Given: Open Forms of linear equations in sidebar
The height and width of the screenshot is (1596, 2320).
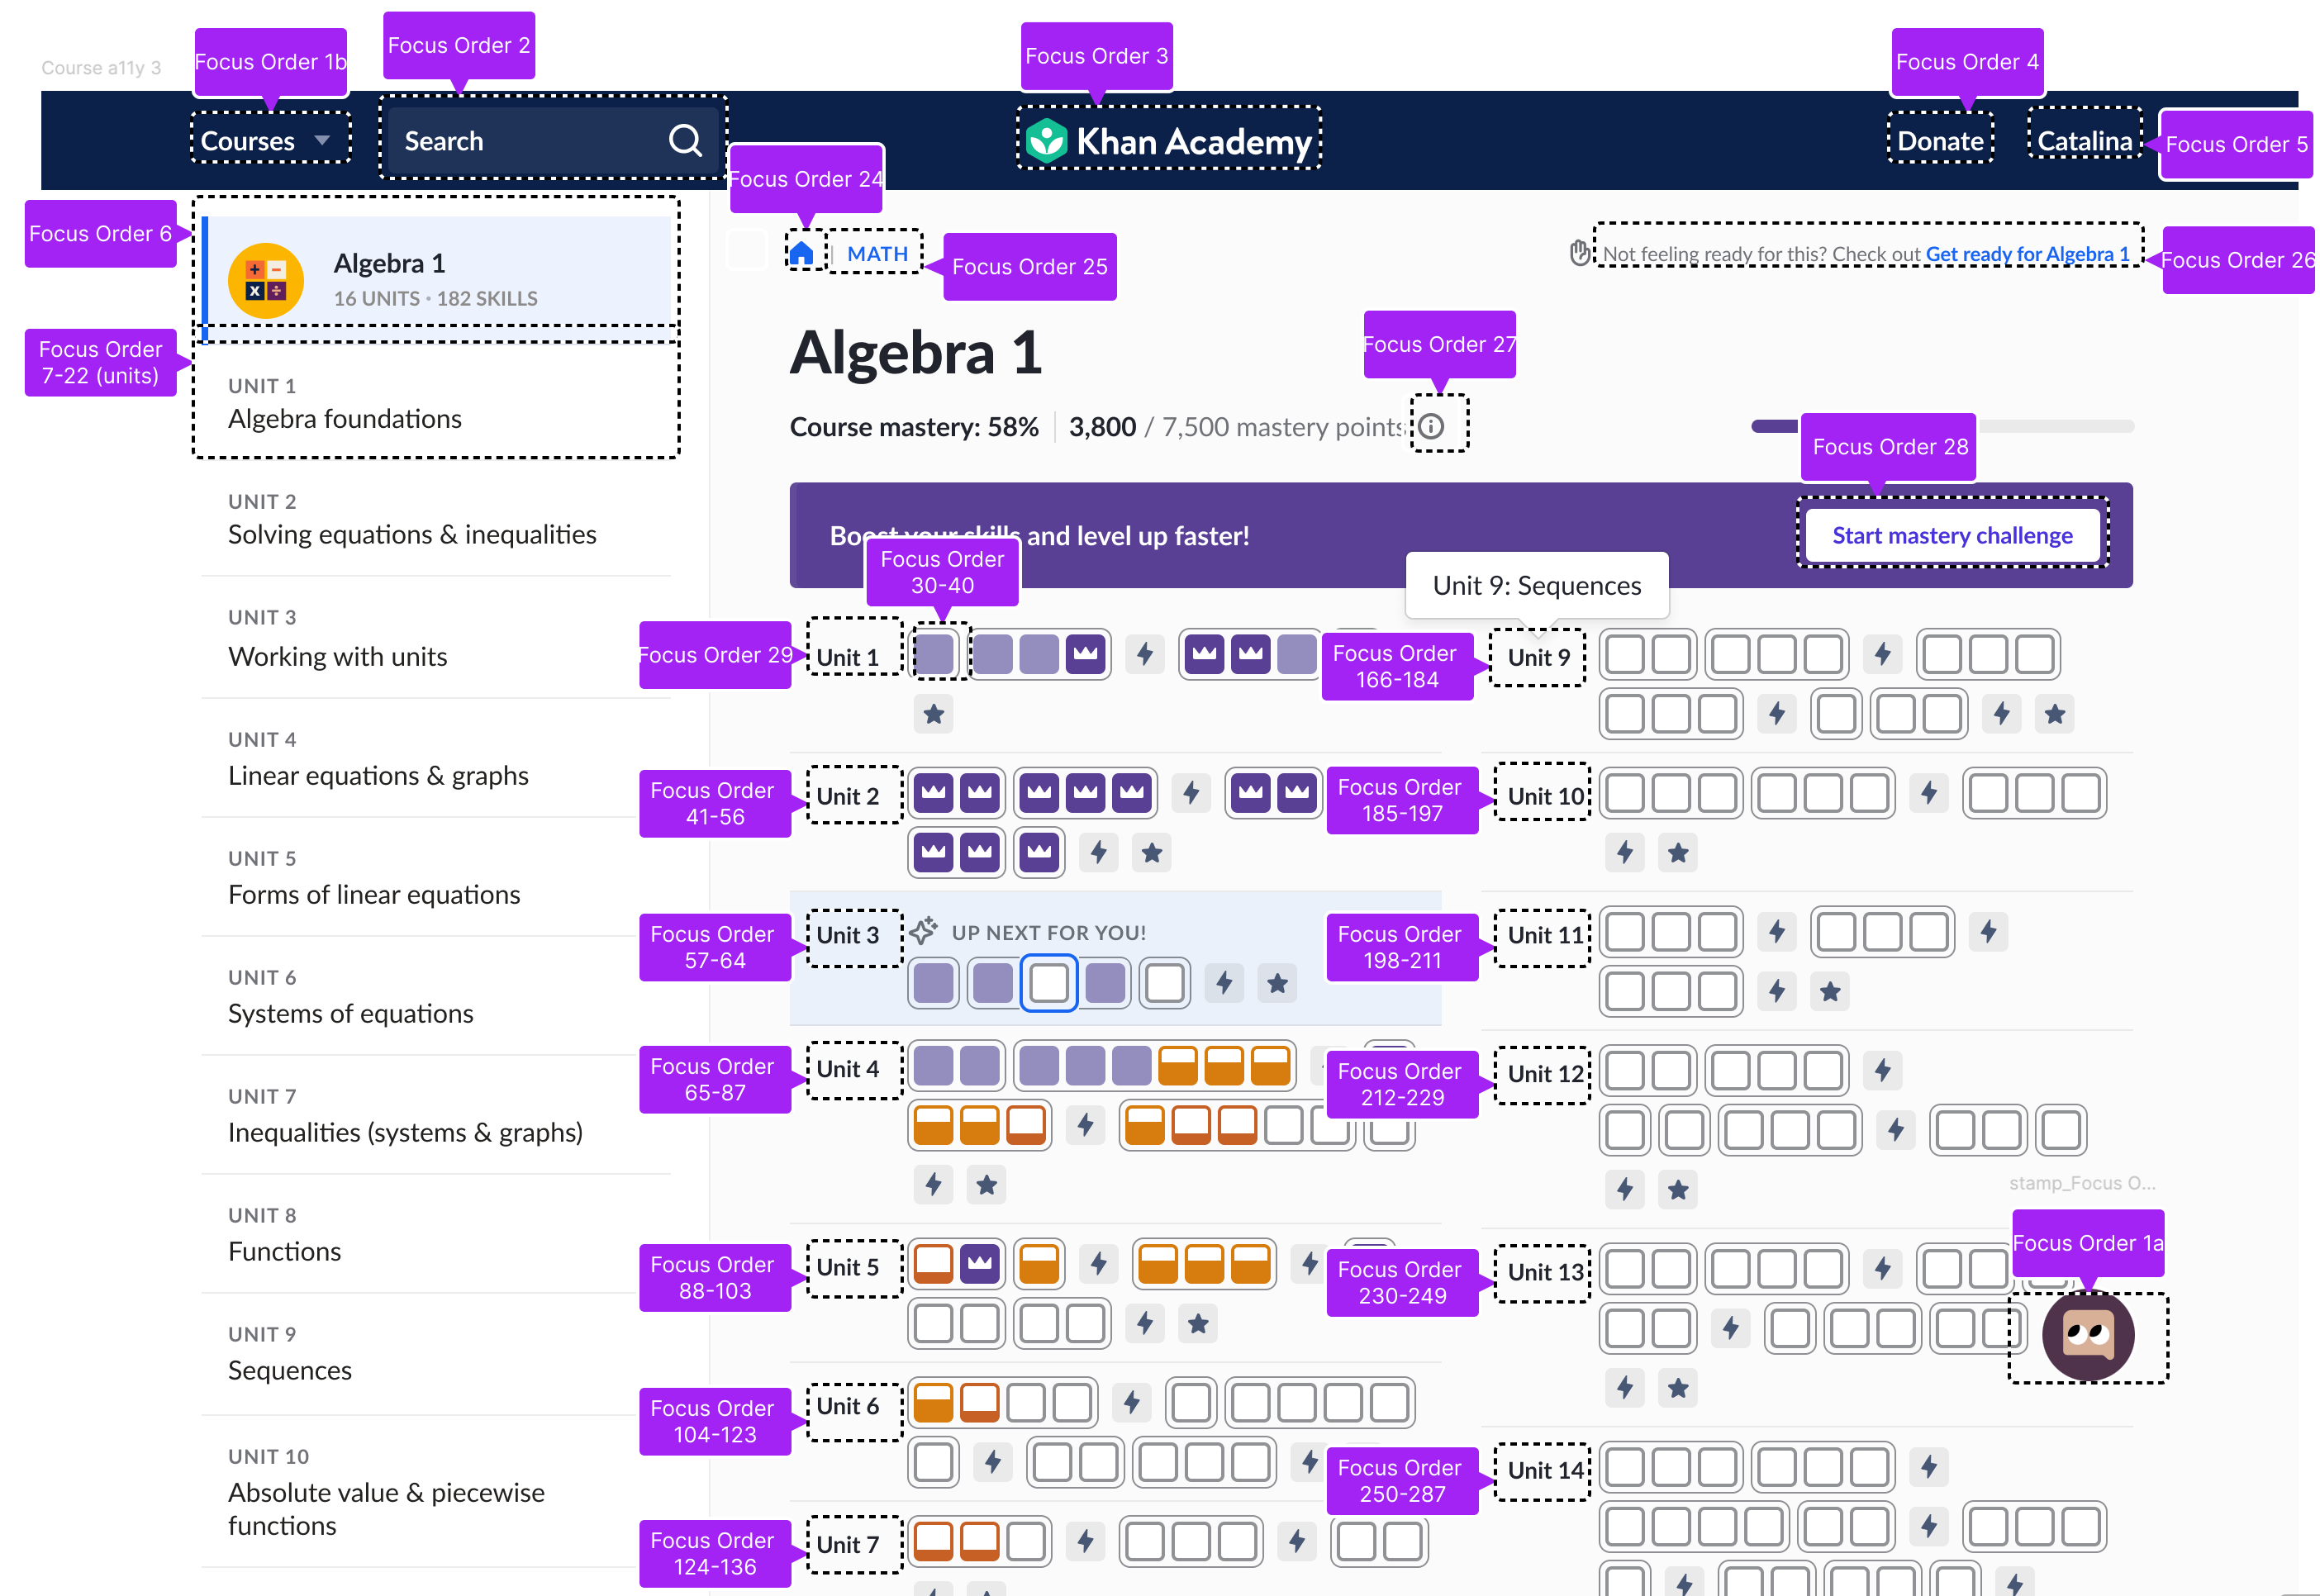Looking at the screenshot, I should [437, 877].
